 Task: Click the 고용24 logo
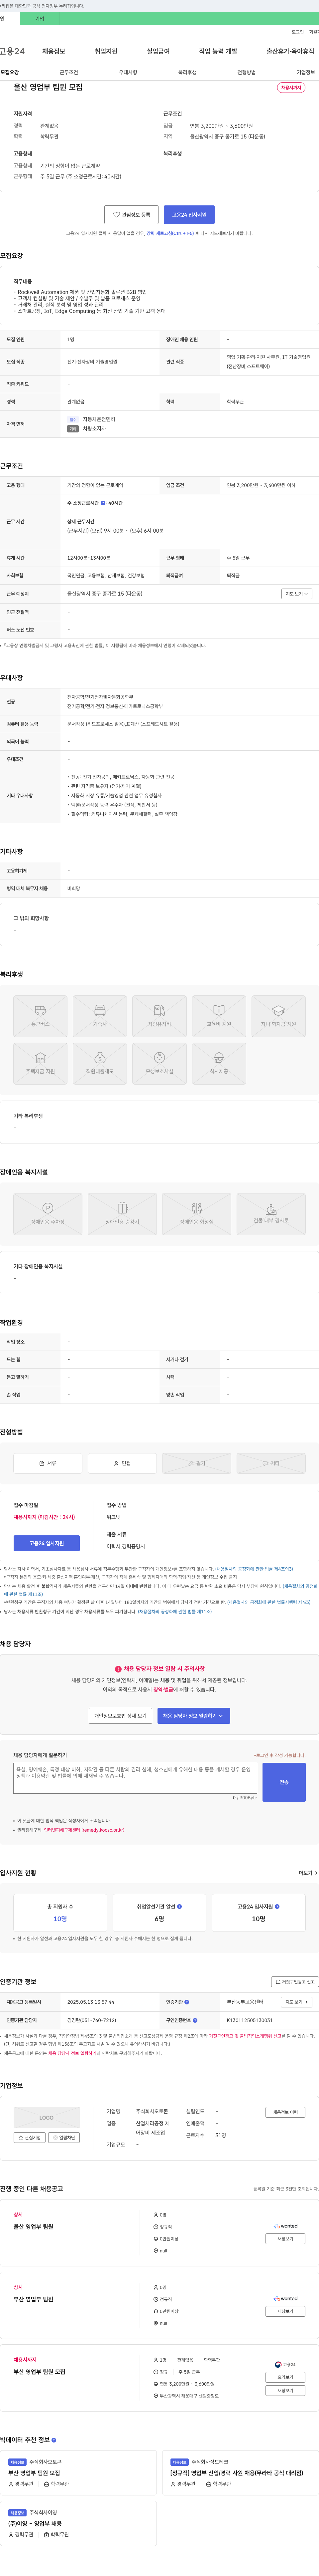coord(12,51)
